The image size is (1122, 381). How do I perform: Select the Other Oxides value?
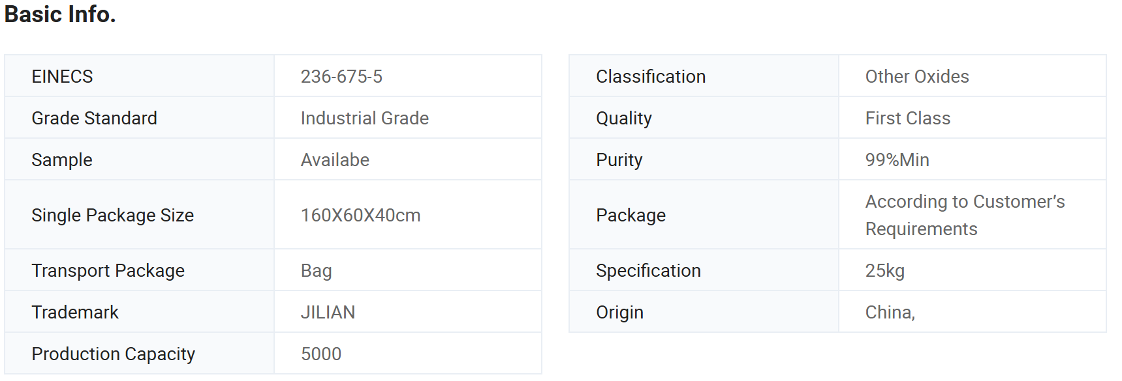[x=917, y=77]
